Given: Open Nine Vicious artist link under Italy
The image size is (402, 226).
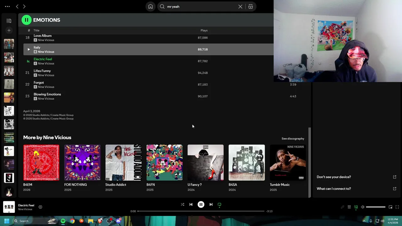Looking at the screenshot, I should point(46,52).
